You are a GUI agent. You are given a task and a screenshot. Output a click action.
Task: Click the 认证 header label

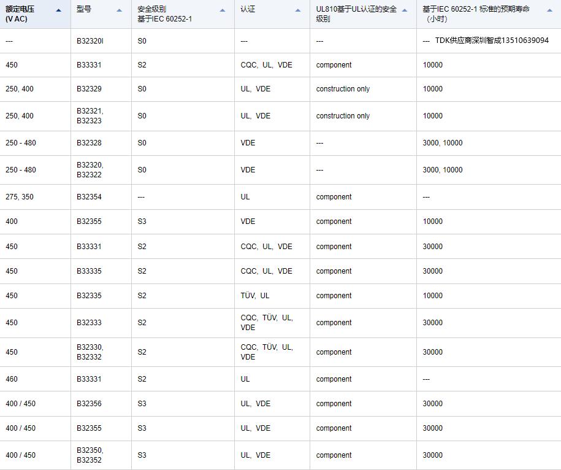coord(248,9)
